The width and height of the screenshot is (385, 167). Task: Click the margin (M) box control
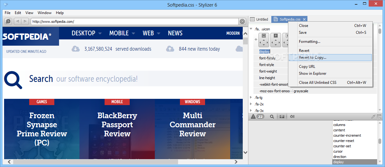click(x=264, y=40)
